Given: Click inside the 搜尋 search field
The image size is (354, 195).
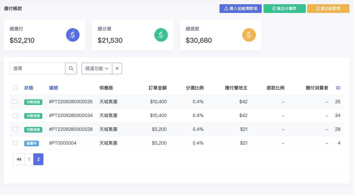Looking at the screenshot, I should 38,68.
